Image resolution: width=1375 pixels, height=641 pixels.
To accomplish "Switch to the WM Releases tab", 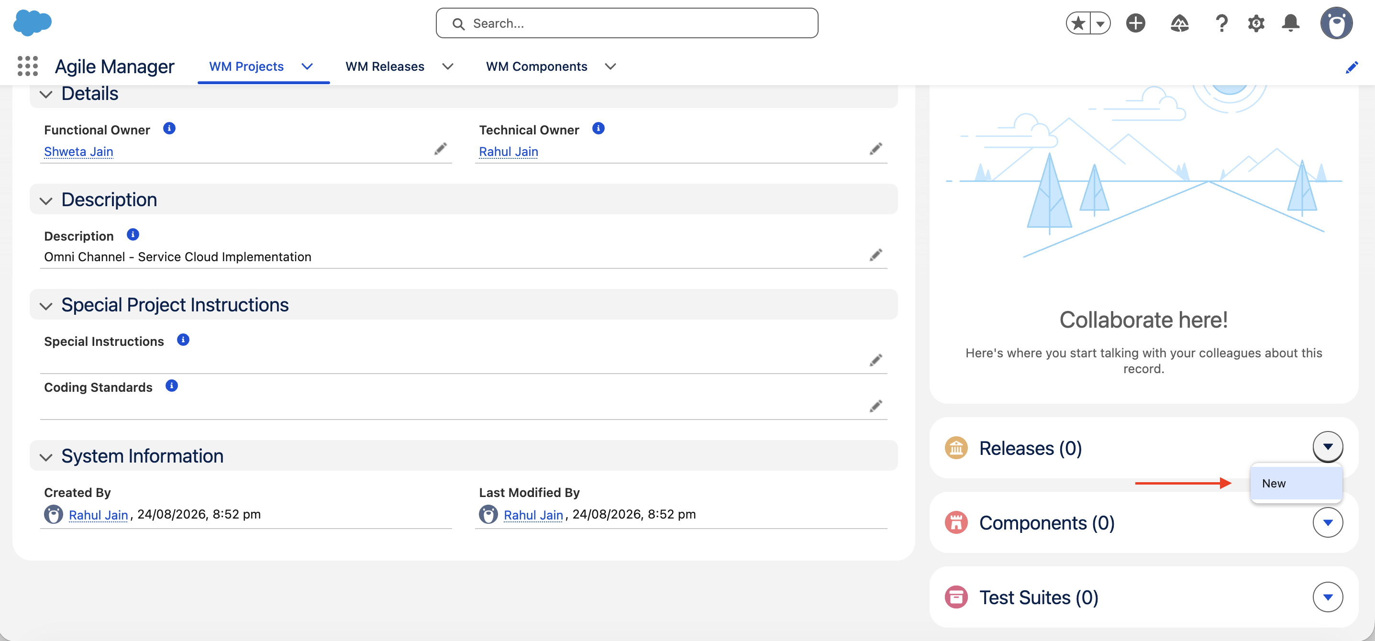I will coord(385,66).
